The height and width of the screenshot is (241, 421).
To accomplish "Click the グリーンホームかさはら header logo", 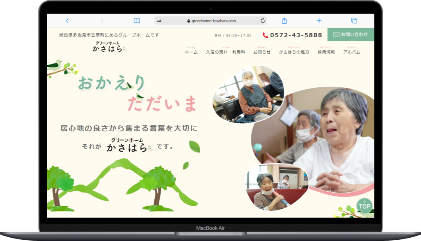I will [109, 47].
